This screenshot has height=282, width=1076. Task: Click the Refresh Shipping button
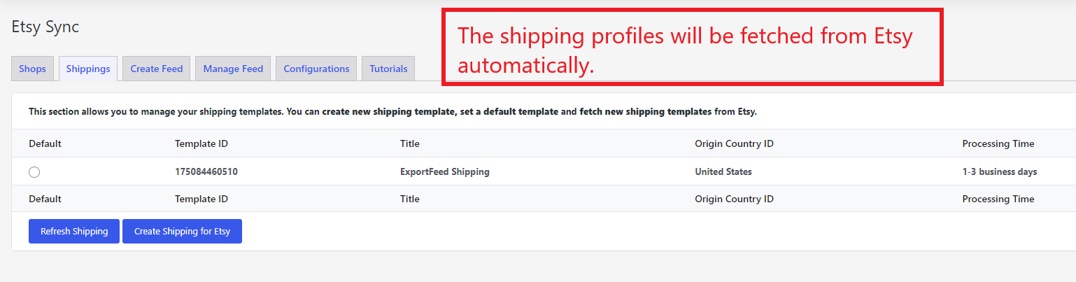tap(74, 232)
